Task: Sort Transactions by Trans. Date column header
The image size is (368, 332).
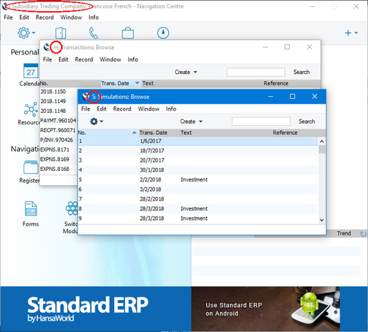Action: click(120, 83)
